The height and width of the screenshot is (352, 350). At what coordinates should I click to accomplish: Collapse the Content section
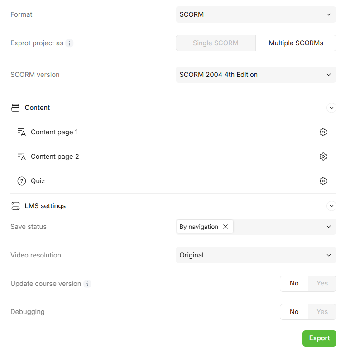click(x=331, y=108)
